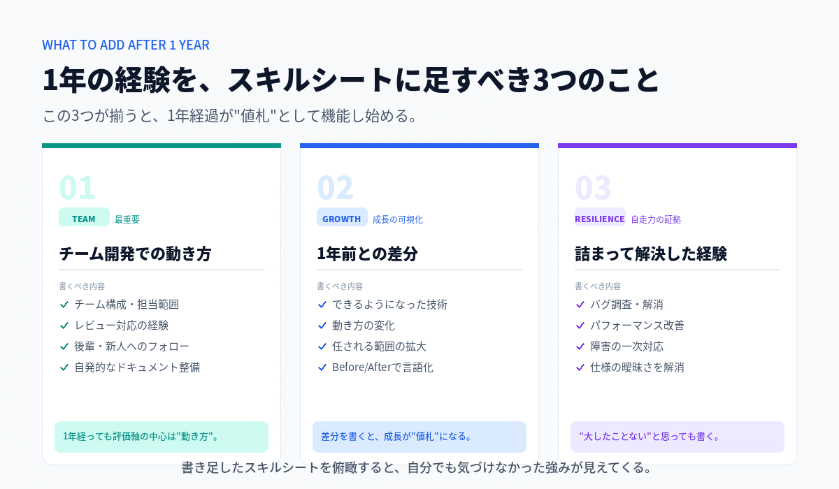Click the checkmark beside チーム構成・担当範囲

64,305
